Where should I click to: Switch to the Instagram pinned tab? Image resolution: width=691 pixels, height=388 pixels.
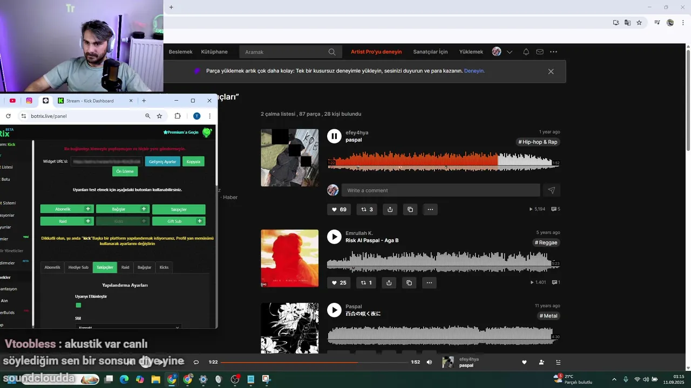[29, 100]
